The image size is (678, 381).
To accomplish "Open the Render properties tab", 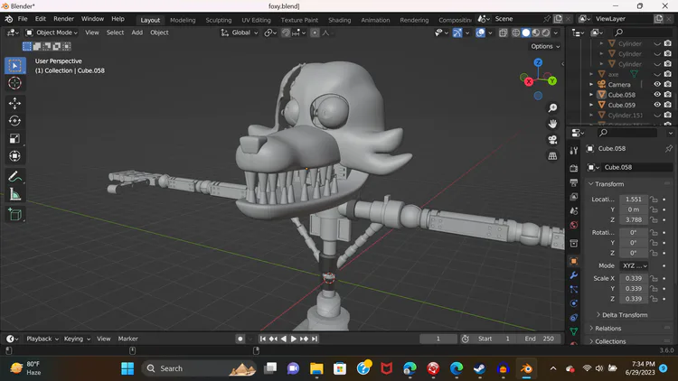I will pyautogui.click(x=574, y=168).
